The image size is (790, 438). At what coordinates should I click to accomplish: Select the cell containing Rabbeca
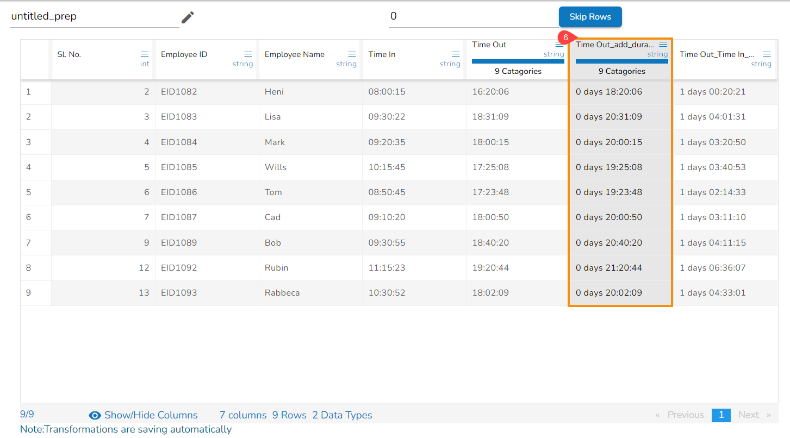282,293
